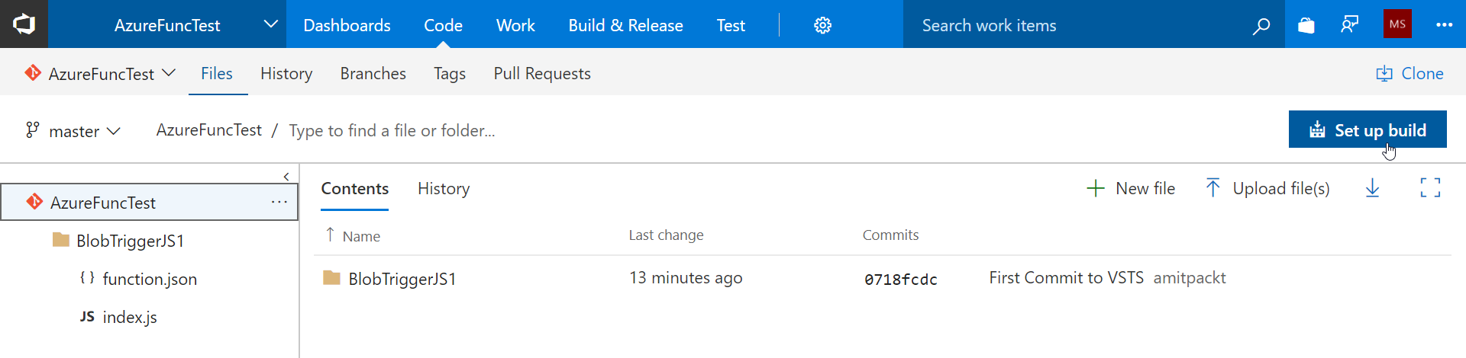Click the Commits column header
Screen dimensions: 1466x358
pos(890,235)
